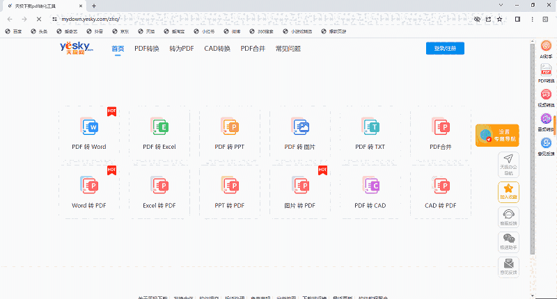Open the 360搜索 bookmark
The height and width of the screenshot is (299, 557).
262,31
